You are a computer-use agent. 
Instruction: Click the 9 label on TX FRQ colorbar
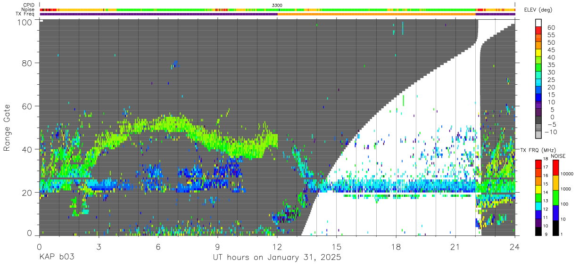(x=546, y=235)
